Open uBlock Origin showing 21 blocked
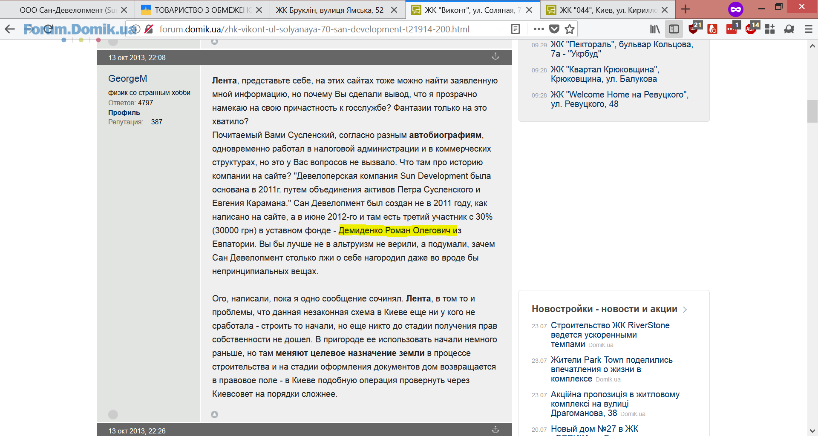 (x=694, y=28)
